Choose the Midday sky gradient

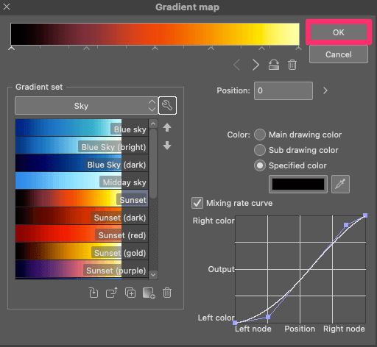pyautogui.click(x=82, y=181)
